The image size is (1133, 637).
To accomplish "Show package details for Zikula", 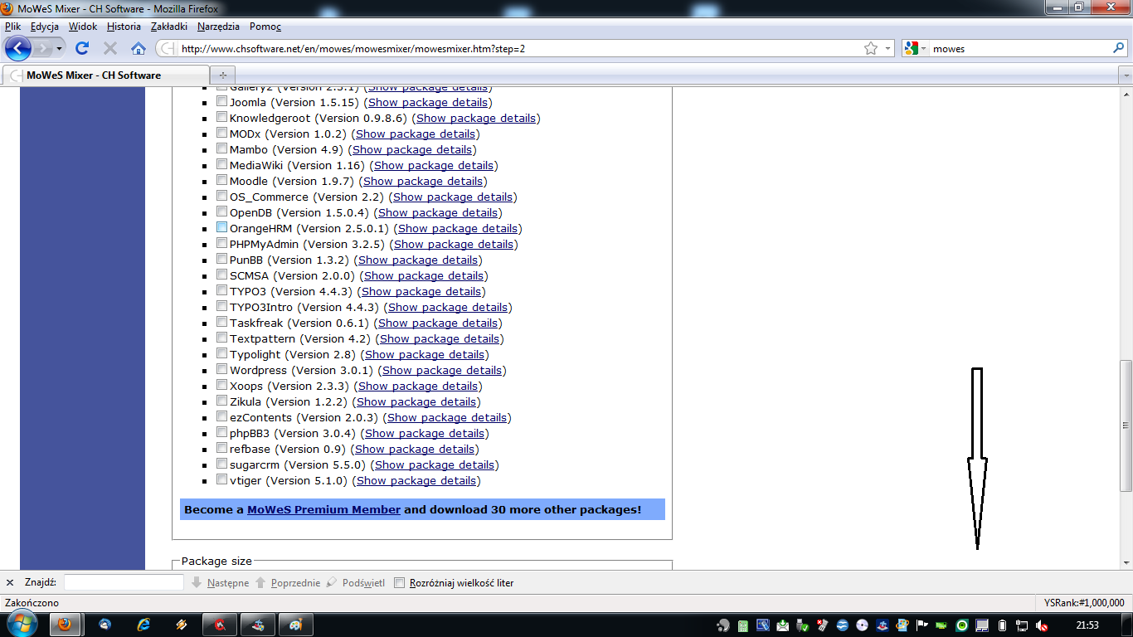I will [x=417, y=402].
